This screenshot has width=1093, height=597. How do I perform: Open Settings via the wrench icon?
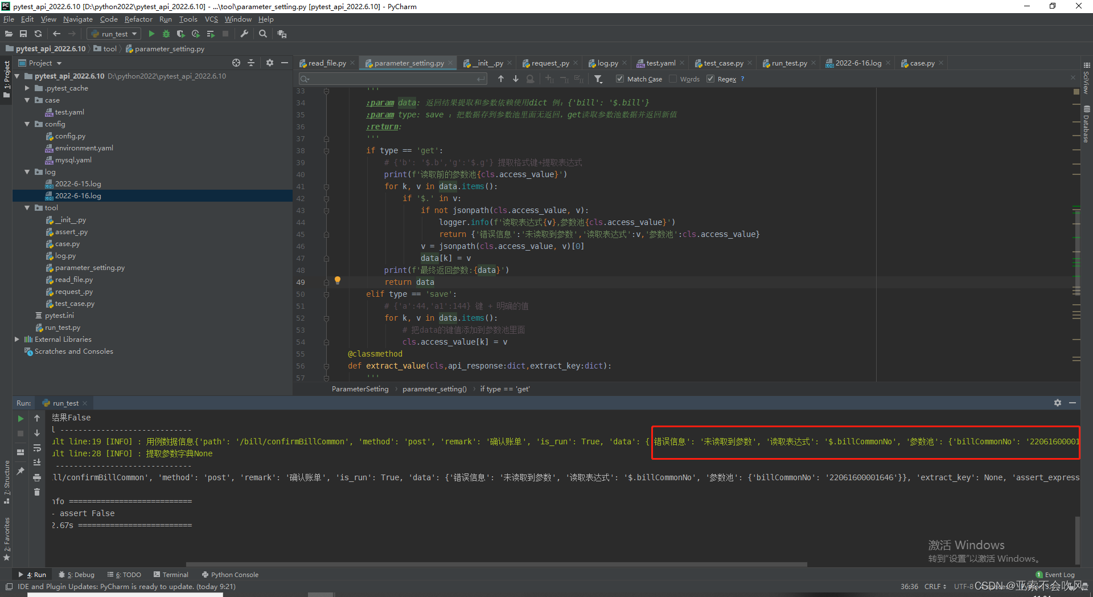[x=244, y=34]
